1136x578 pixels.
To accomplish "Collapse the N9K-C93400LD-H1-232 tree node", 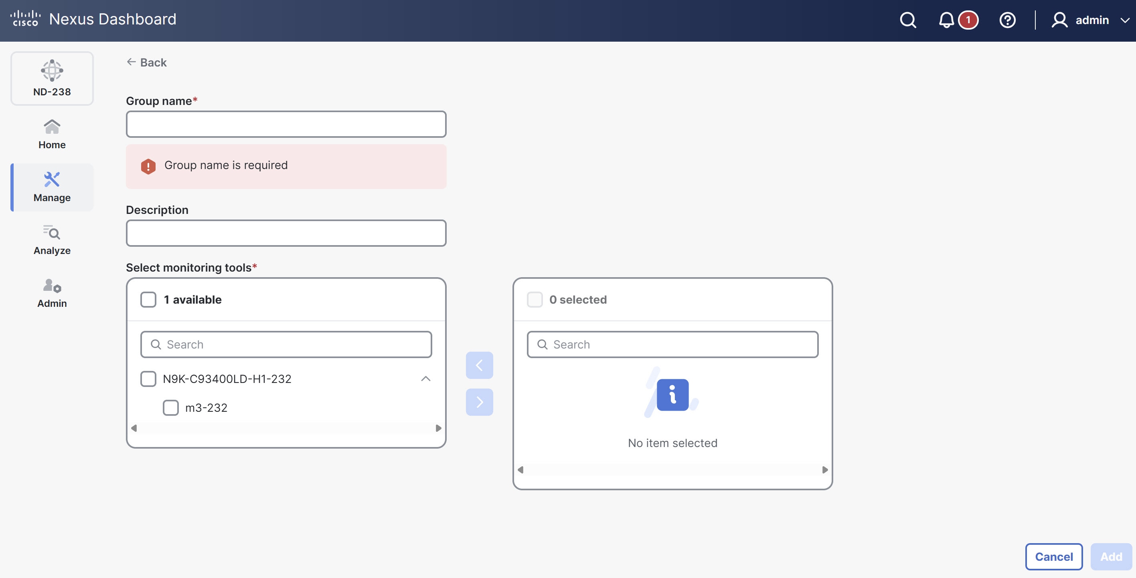I will pyautogui.click(x=426, y=379).
